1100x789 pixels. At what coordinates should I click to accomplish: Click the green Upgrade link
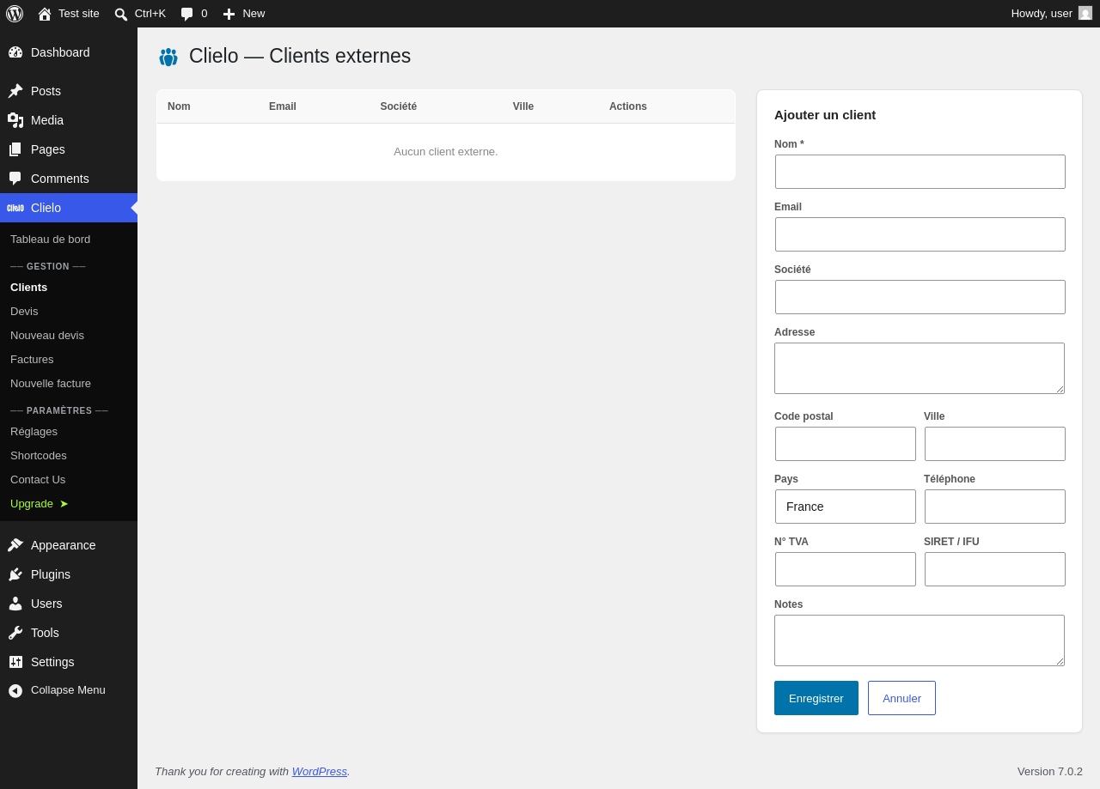pos(40,504)
